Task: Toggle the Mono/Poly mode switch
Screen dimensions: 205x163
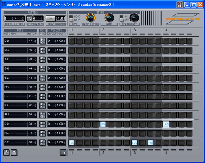Action: click(71, 18)
